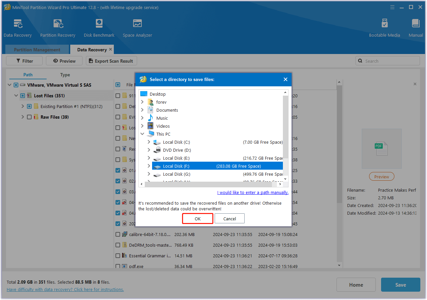Click Cancel in the save dialog
This screenshot has height=300, width=427.
click(230, 219)
